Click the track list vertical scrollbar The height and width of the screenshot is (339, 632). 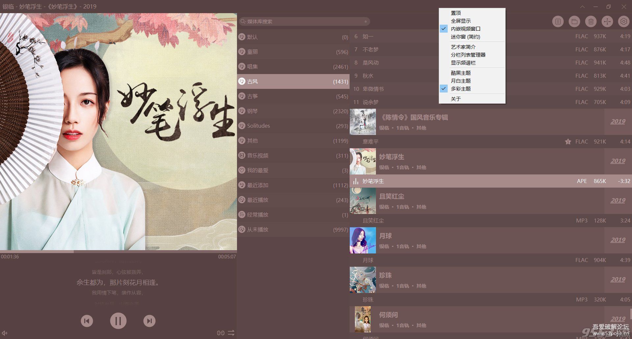631,314
